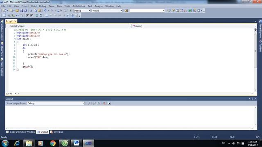Open the Toolbox side tab
262x147 pixels.
[260, 46]
